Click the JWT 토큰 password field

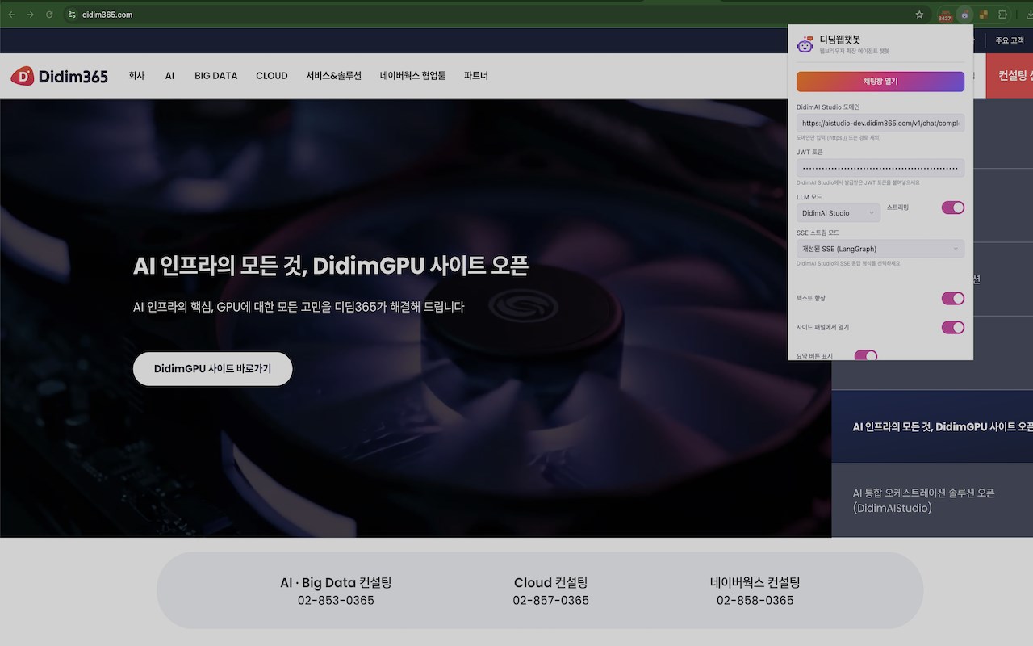click(880, 169)
